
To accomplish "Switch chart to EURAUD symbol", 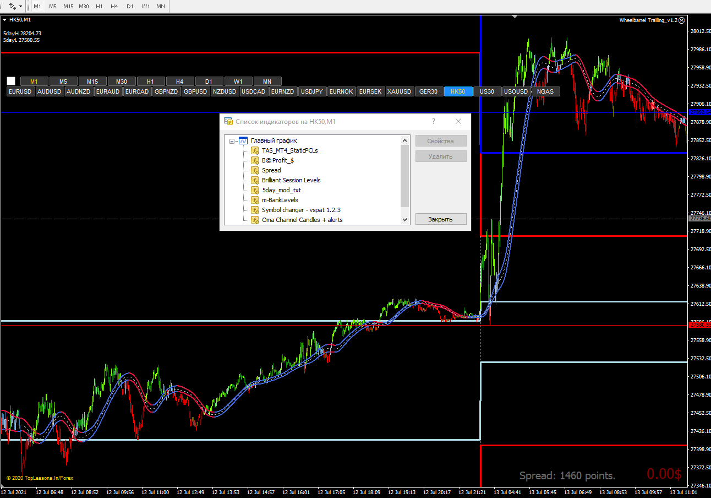I will 108,91.
